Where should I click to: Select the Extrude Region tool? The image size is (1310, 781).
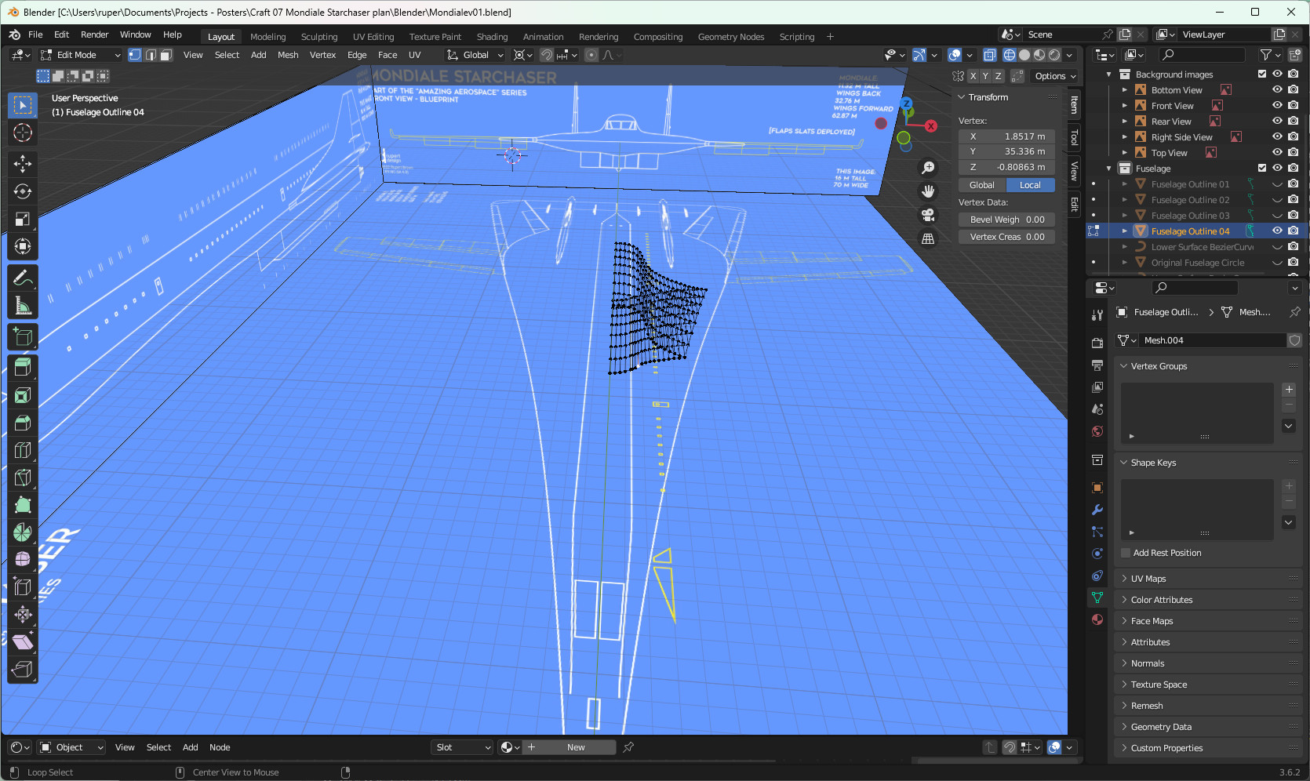coord(23,366)
